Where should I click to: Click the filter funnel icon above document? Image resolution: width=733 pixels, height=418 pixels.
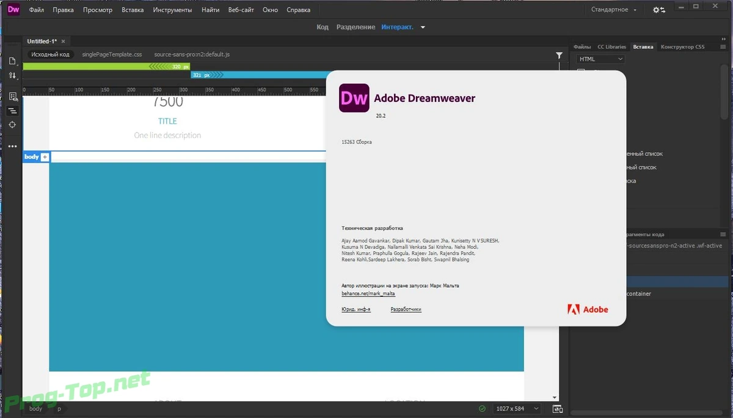pyautogui.click(x=559, y=55)
